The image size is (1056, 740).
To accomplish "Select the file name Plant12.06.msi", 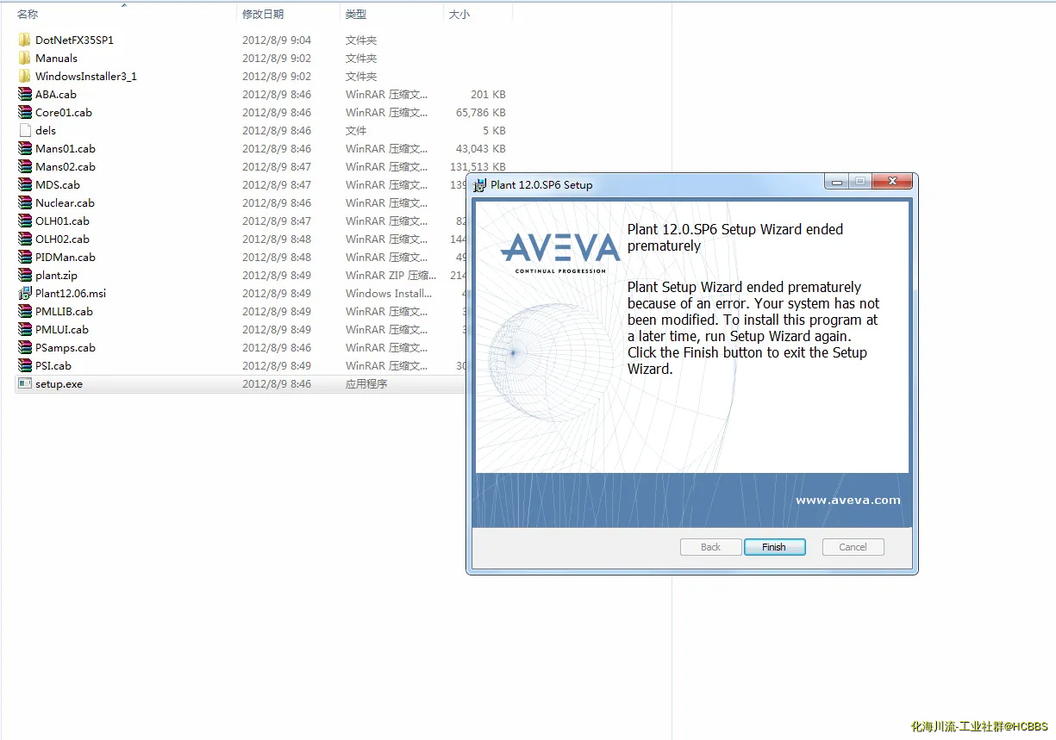I will click(x=71, y=293).
